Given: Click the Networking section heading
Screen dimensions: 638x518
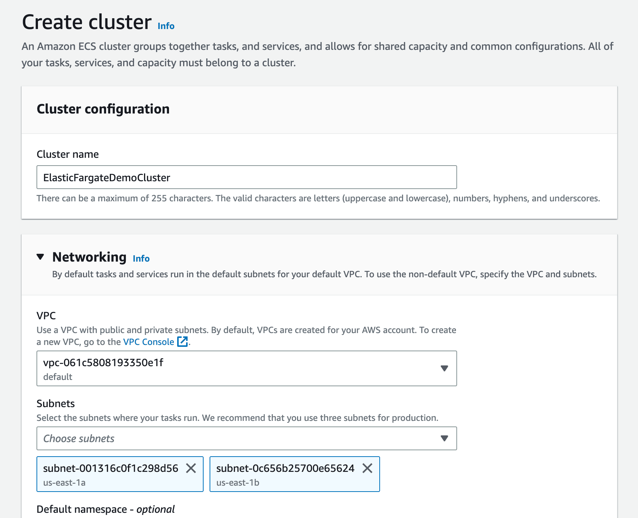Looking at the screenshot, I should click(89, 257).
